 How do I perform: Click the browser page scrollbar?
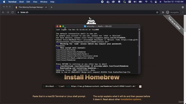pos(185,24)
